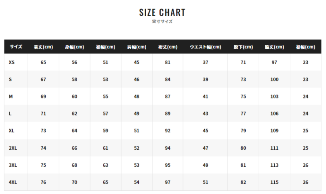
Task: Select the 2XL size row label
Action: (13, 148)
